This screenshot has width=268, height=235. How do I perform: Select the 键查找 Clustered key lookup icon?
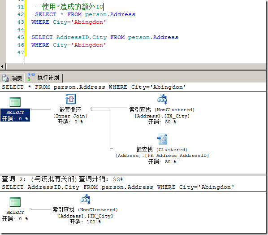[162, 139]
